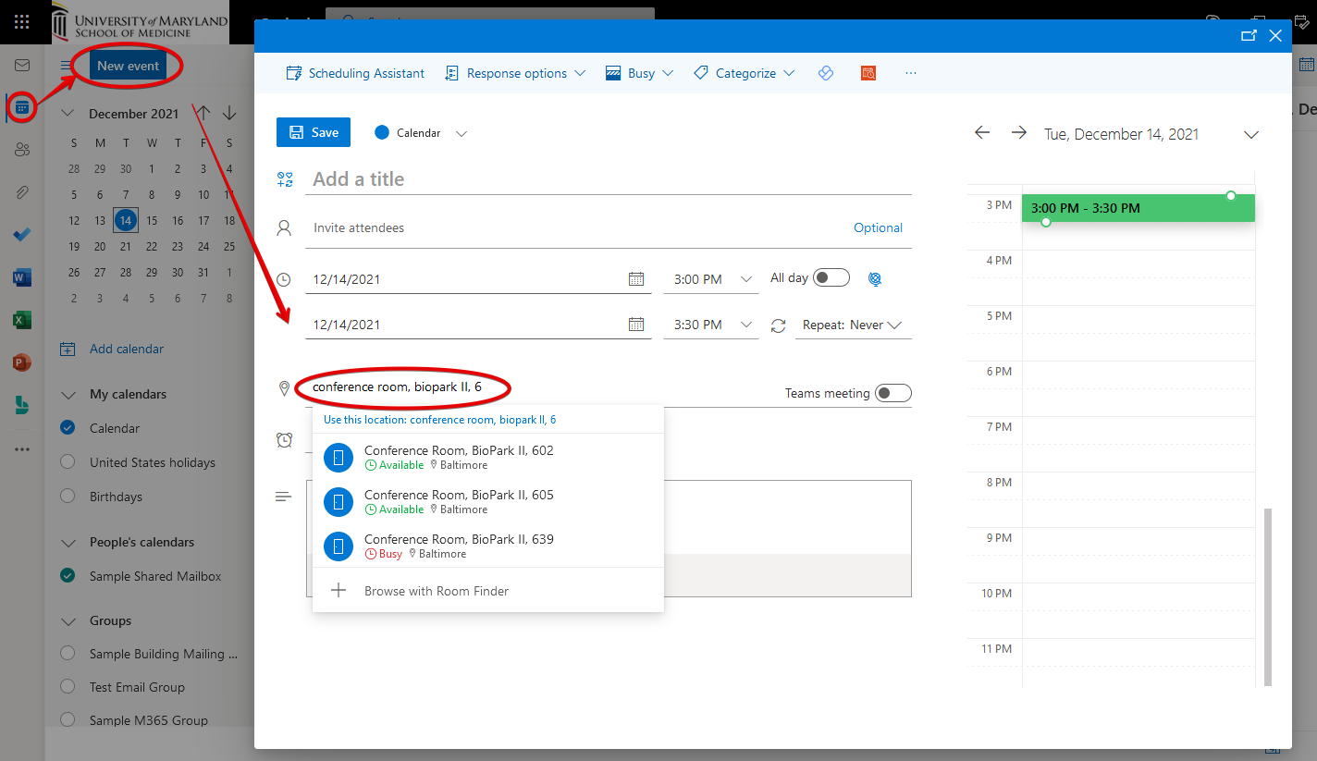Open the Repeat: Never dropdown
The width and height of the screenshot is (1317, 761).
[x=852, y=325]
